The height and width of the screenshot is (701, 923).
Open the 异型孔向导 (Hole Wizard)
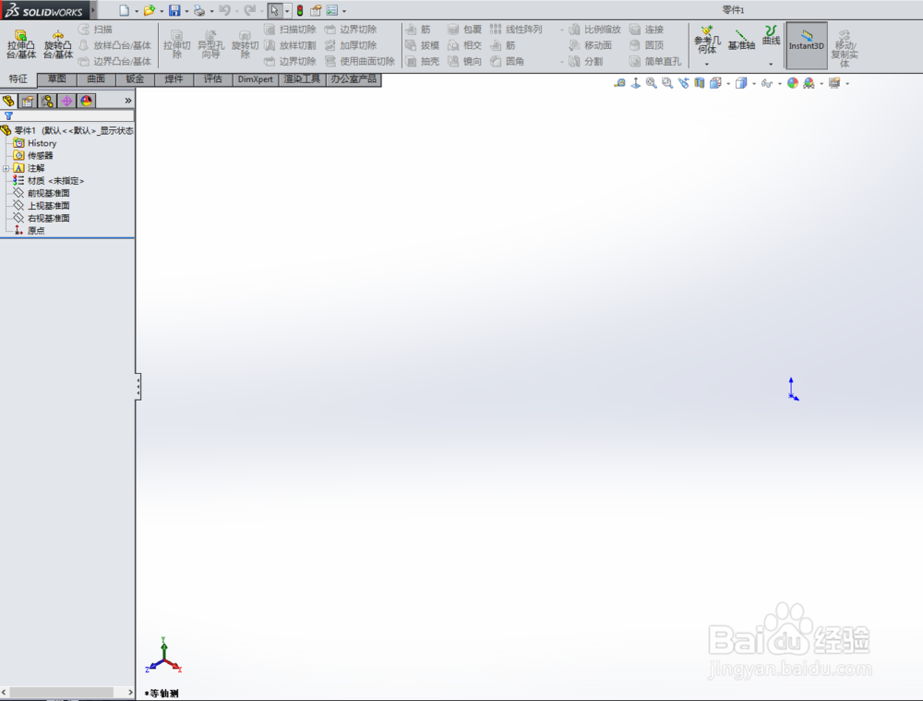click(210, 41)
